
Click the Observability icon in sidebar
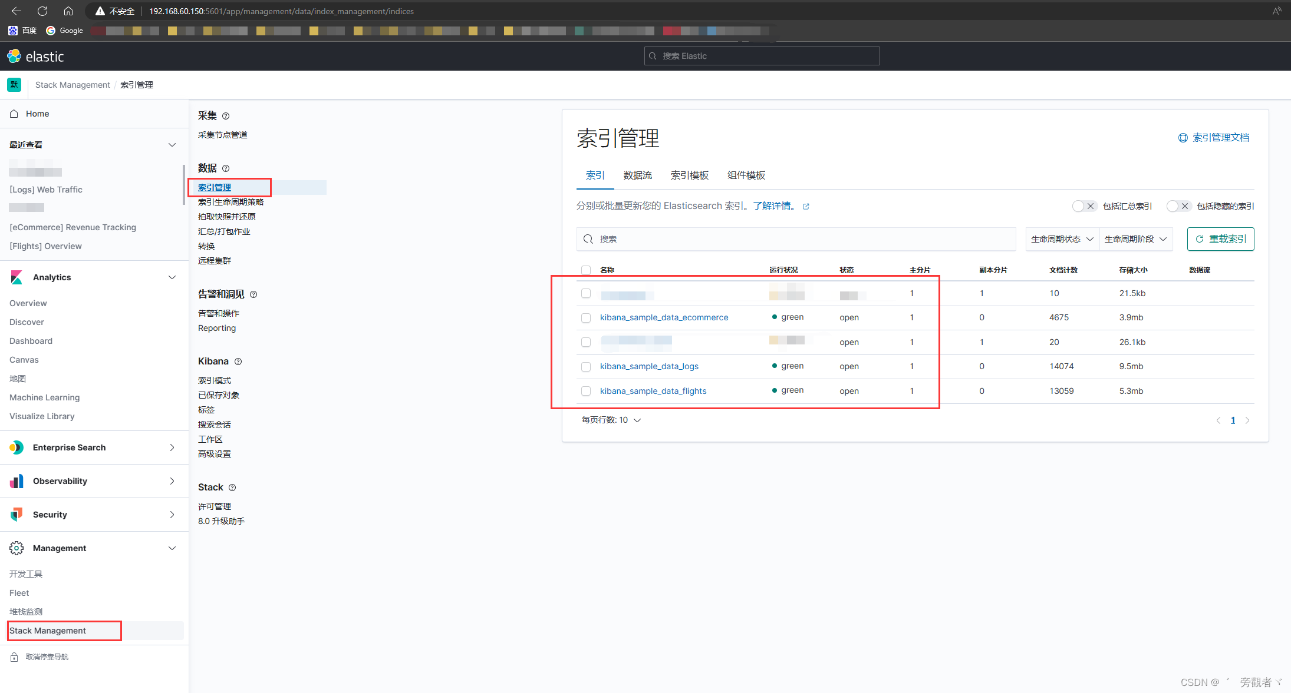(x=16, y=481)
